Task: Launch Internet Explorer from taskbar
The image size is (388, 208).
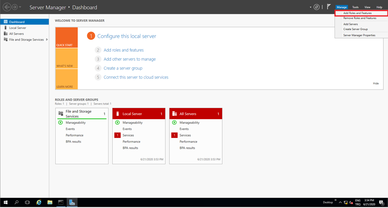Action: point(39,202)
